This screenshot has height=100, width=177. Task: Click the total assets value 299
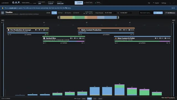click(40, 4)
